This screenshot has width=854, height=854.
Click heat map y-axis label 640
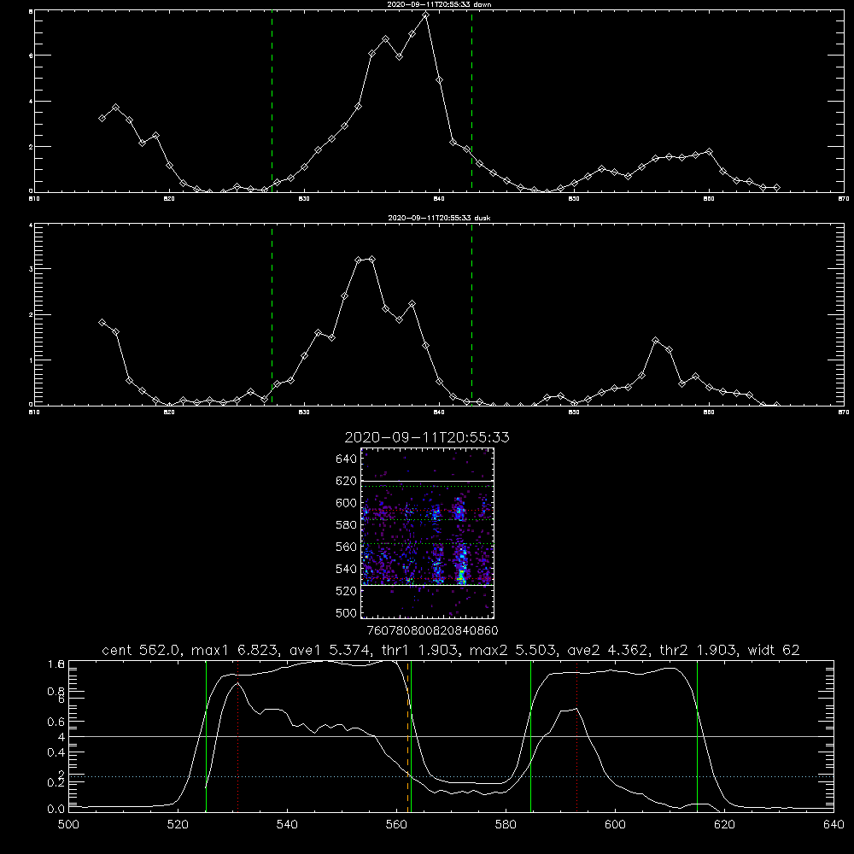pos(347,459)
